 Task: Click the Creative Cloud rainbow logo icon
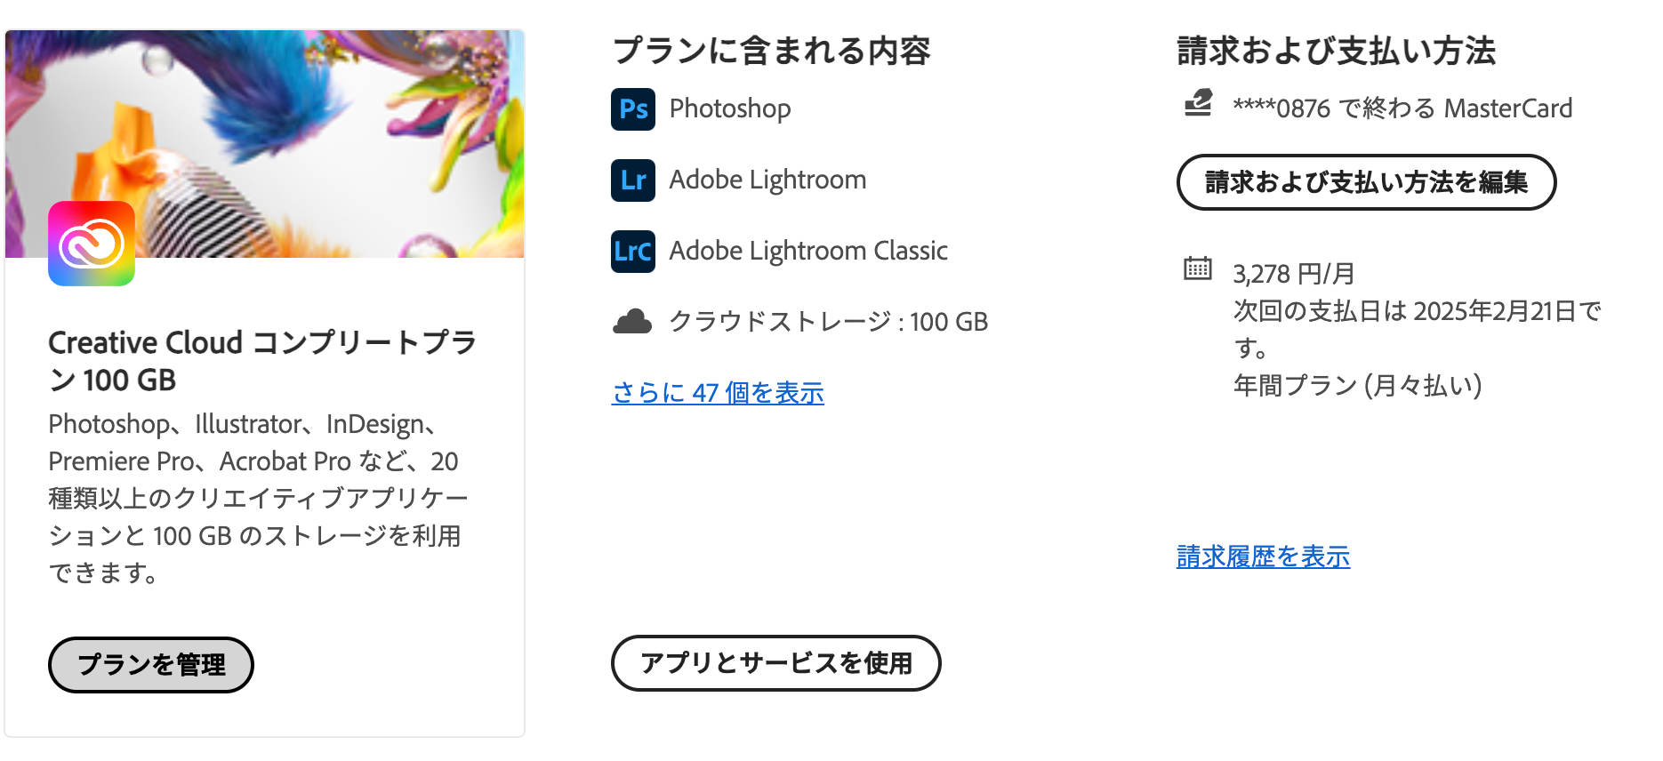tap(92, 244)
